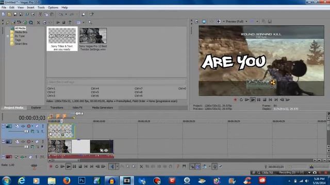The width and height of the screenshot is (330, 185).
Task: Toggle Loop Playback in preview transport
Action: click(x=241, y=100)
